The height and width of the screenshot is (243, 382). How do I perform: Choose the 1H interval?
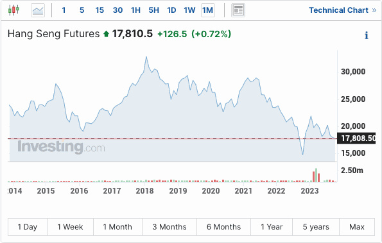[135, 10]
